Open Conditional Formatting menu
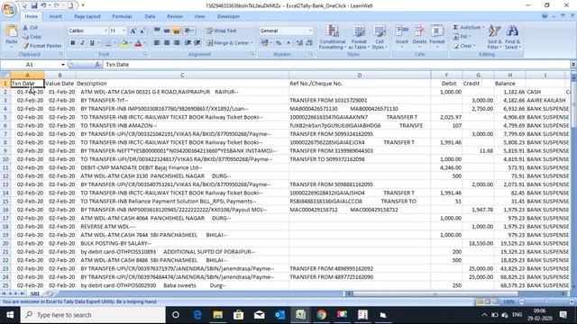 (333, 37)
